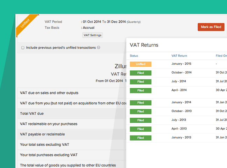
Task: Select VAT reclaimable on your purchases row
Action: (x=72, y=124)
